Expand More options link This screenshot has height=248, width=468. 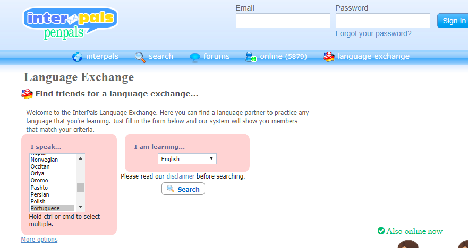pyautogui.click(x=39, y=240)
